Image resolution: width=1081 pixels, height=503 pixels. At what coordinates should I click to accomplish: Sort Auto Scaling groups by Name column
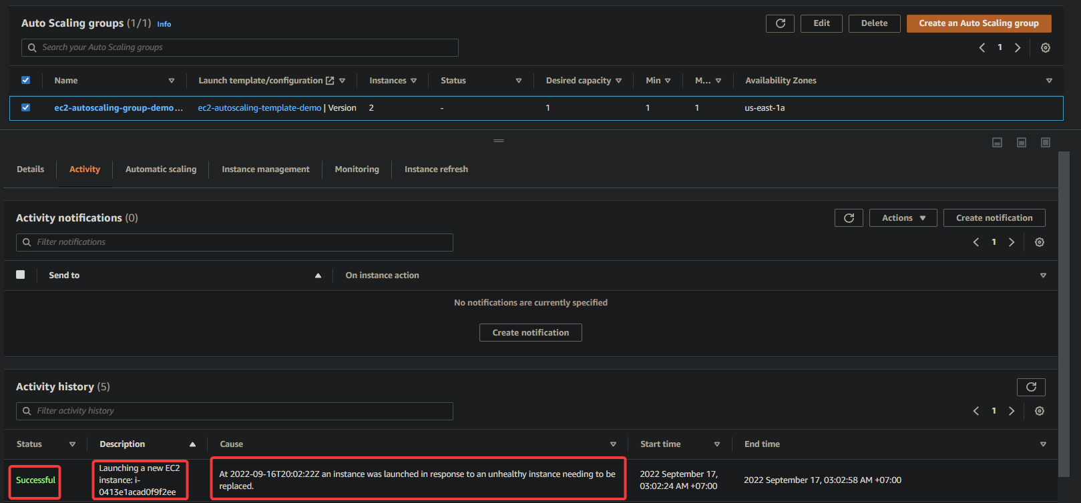(172, 81)
